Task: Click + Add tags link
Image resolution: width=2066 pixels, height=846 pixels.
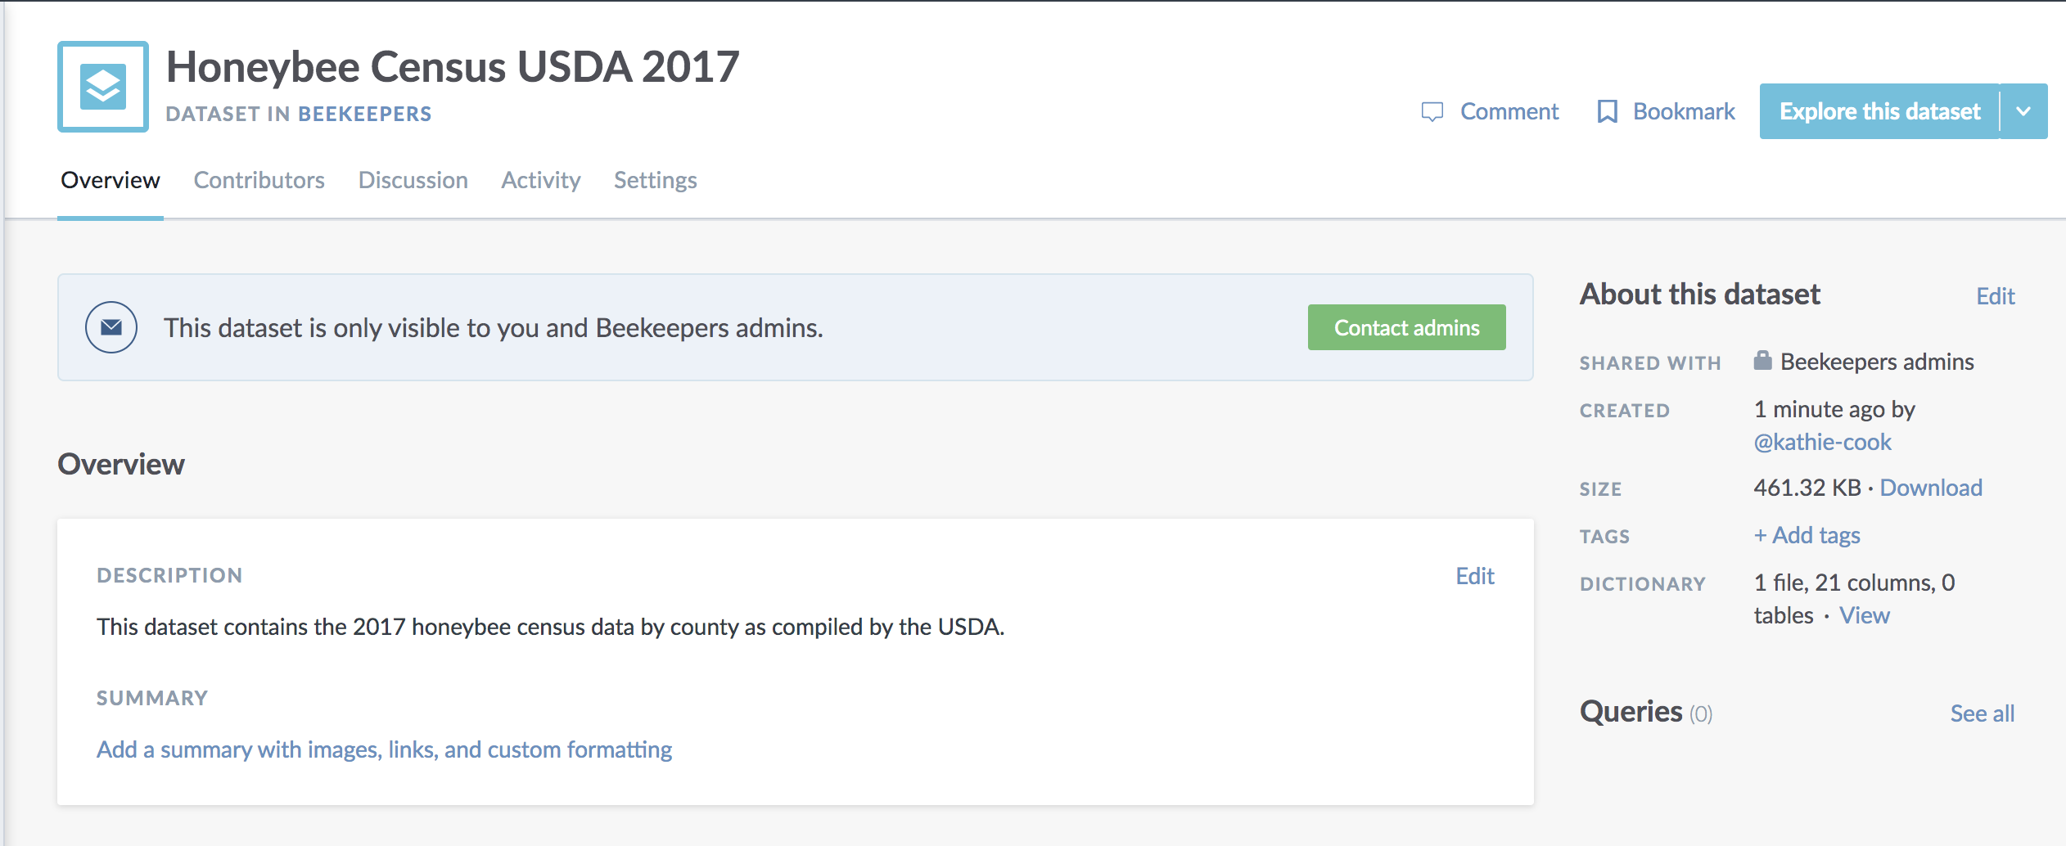Action: tap(1807, 535)
